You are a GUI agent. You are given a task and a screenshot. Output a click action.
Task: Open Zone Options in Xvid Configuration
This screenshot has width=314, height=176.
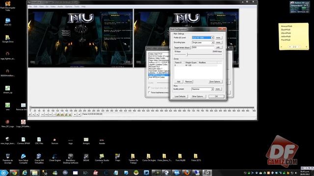215,82
